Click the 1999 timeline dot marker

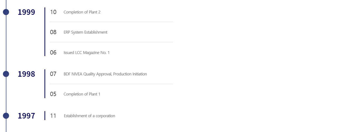(x=6, y=12)
